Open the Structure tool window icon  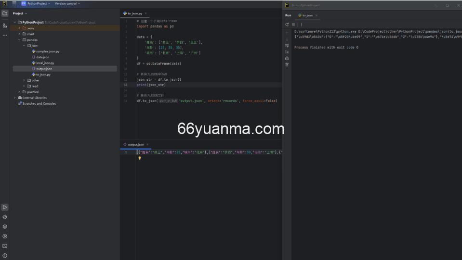(5, 25)
